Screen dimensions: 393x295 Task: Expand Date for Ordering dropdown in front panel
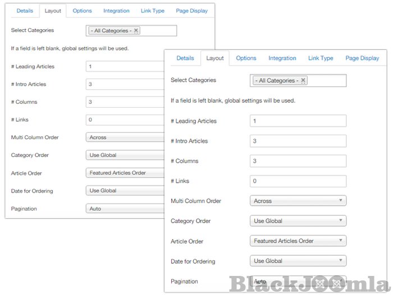(x=298, y=261)
